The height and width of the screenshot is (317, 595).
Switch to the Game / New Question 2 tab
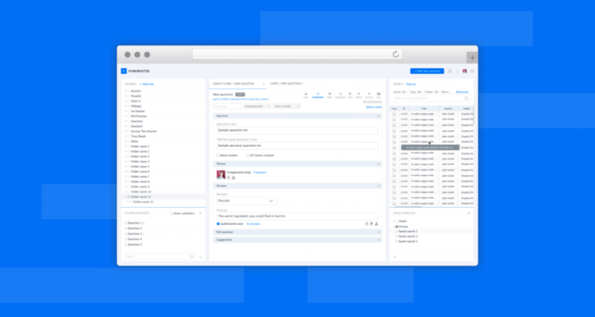tap(286, 84)
